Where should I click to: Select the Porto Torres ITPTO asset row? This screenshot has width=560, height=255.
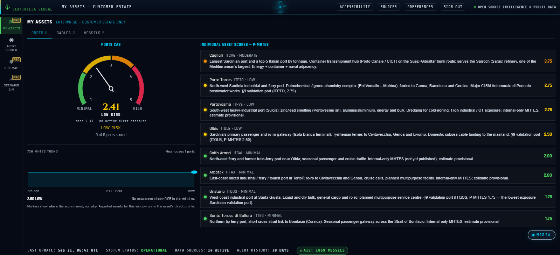point(378,85)
